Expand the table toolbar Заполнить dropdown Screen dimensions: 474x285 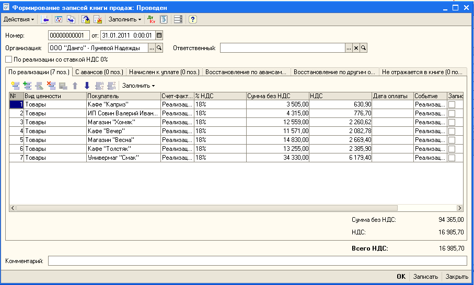138,86
